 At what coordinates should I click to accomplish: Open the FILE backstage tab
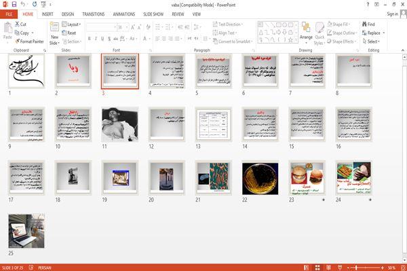(x=9, y=14)
